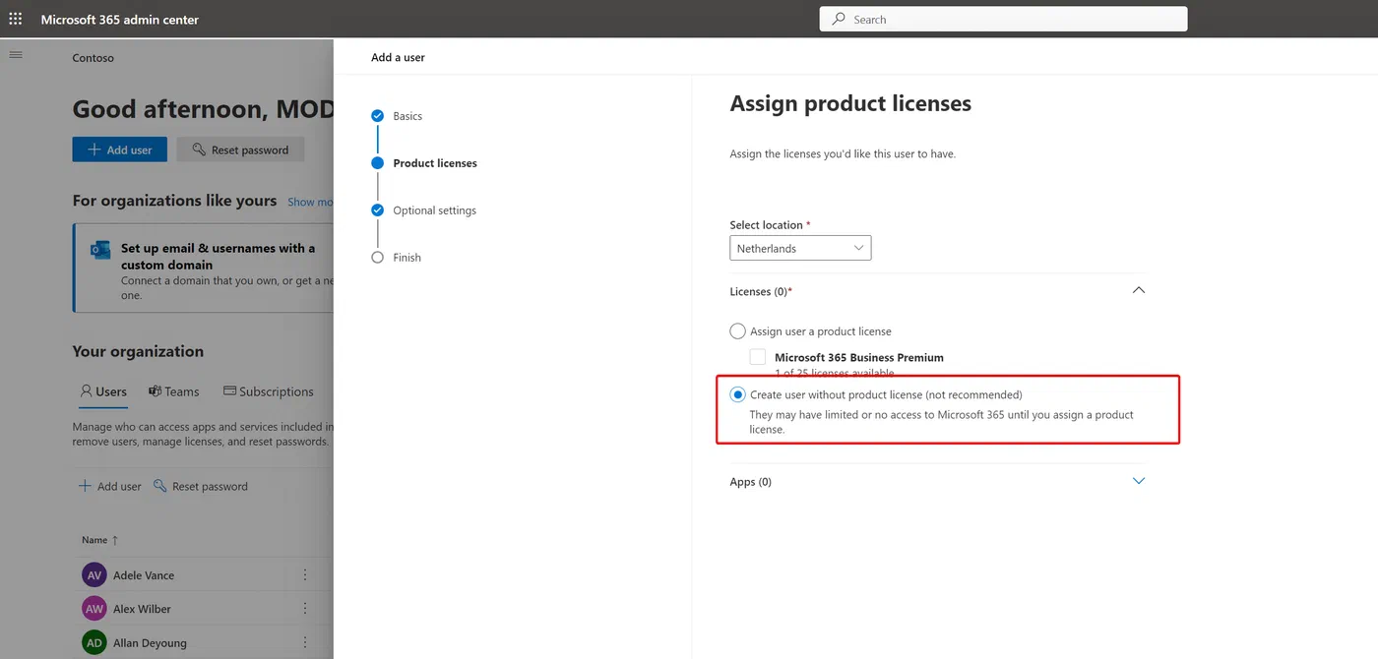Viewport: 1378px width, 659px height.
Task: Click the Allan Deyoung avatar icon
Action: pyautogui.click(x=94, y=642)
